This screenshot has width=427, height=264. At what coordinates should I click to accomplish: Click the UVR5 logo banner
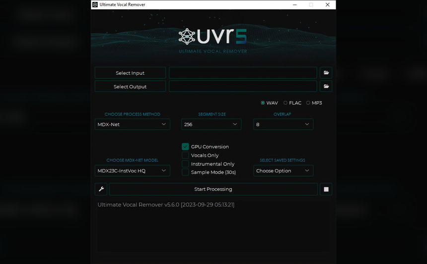(x=213, y=40)
